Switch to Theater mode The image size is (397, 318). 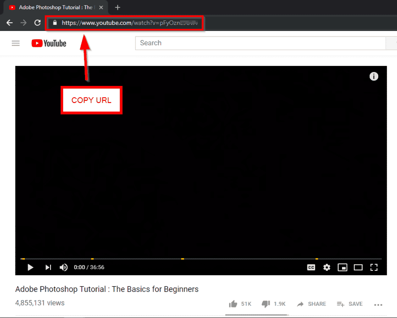(x=358, y=268)
